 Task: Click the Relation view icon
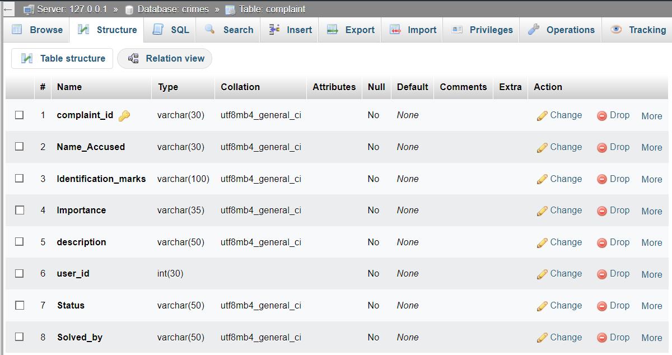pyautogui.click(x=133, y=58)
